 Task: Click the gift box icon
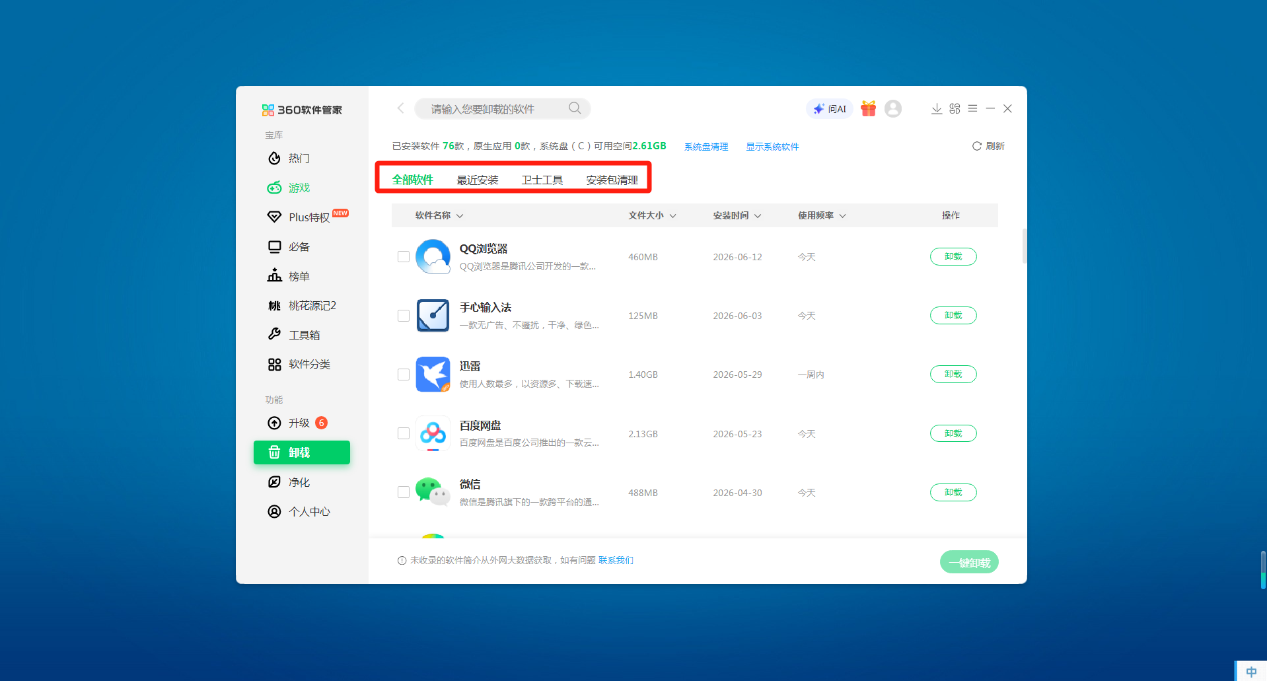click(868, 108)
